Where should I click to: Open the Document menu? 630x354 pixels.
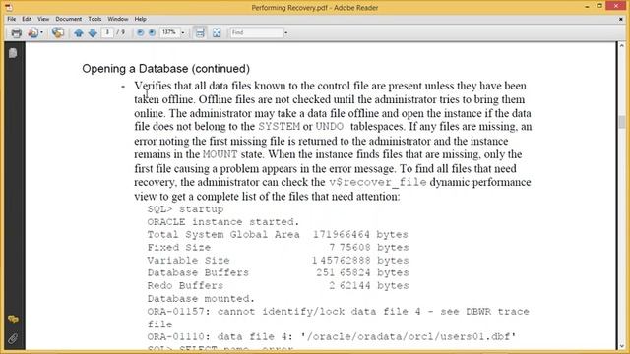(x=68, y=19)
